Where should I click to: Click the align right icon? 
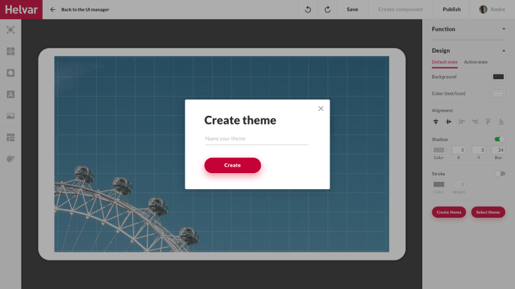(x=475, y=122)
